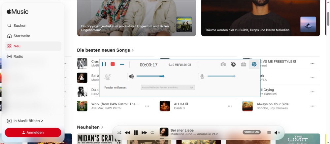Expand the Neuheiten section

tap(90, 127)
